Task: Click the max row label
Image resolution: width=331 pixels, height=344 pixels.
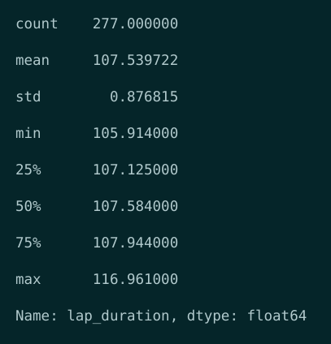Action: point(28,279)
